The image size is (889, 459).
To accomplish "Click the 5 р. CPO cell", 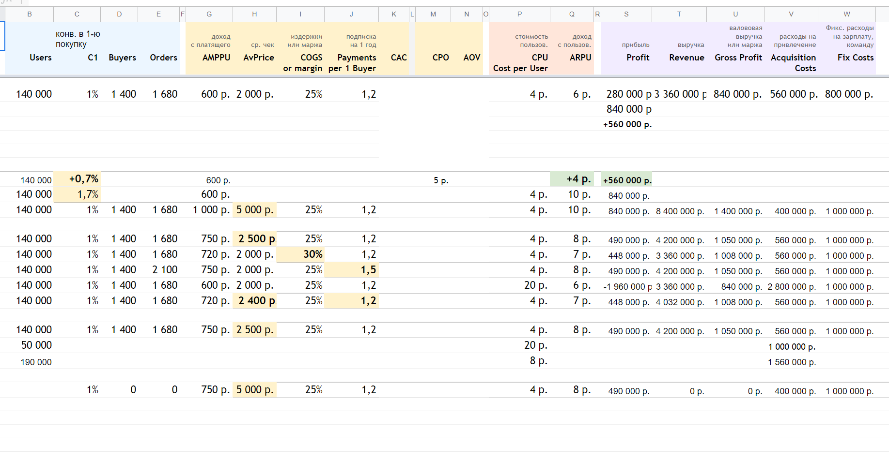I will point(440,180).
